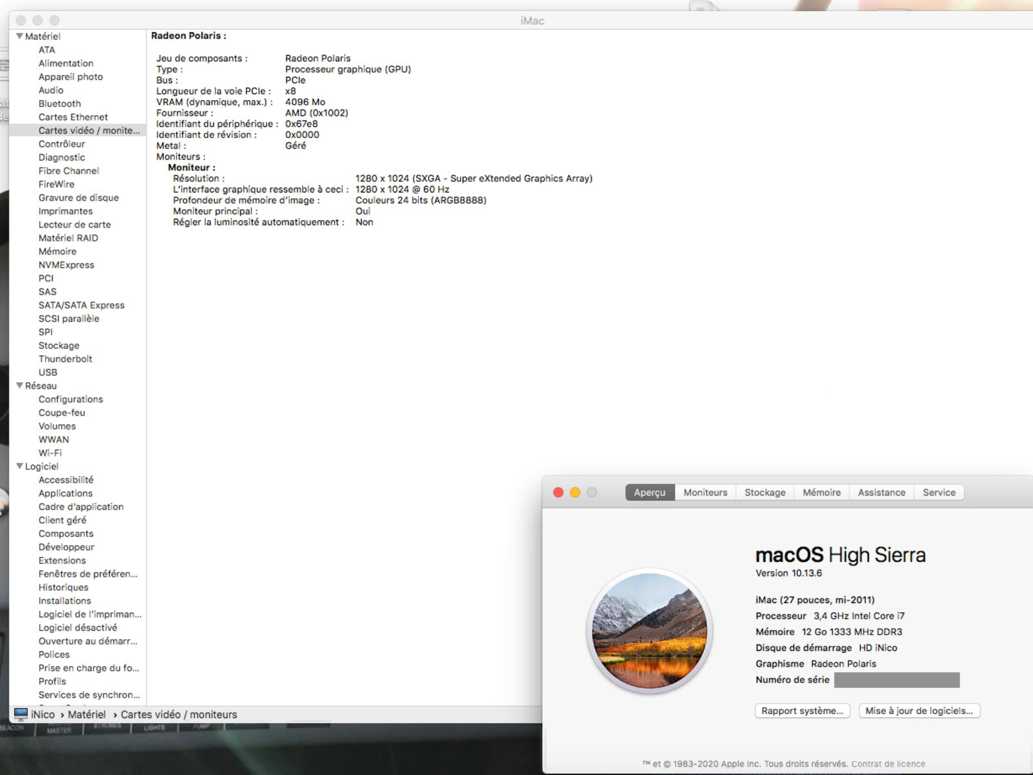Screen dimensions: 1033x775
Task: Open the Service tab
Action: coord(938,492)
